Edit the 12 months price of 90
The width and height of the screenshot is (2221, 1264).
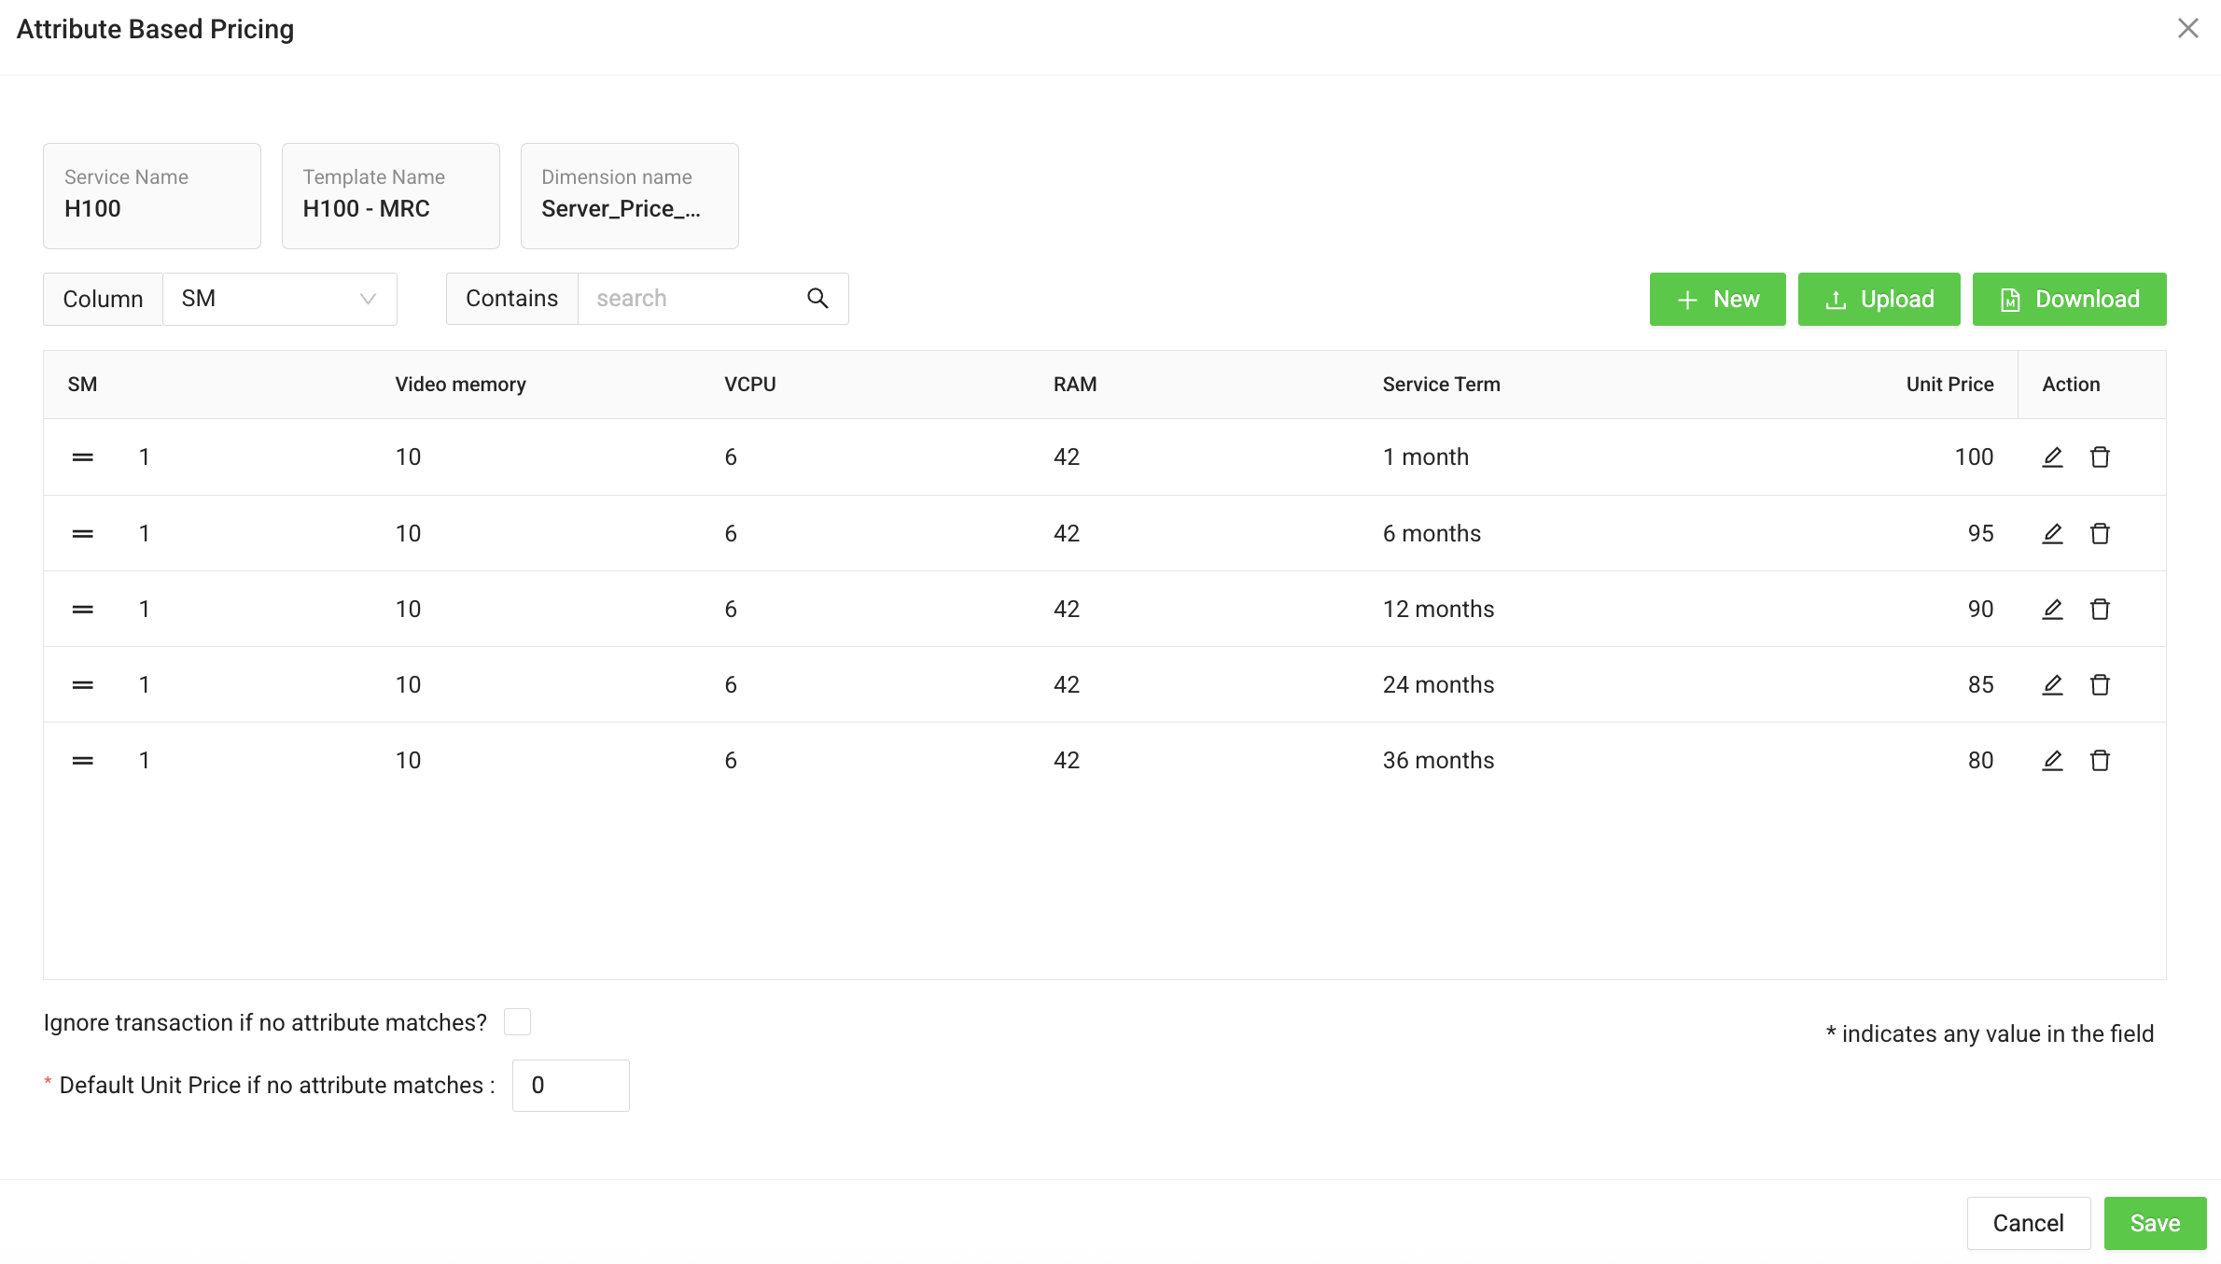2052,609
